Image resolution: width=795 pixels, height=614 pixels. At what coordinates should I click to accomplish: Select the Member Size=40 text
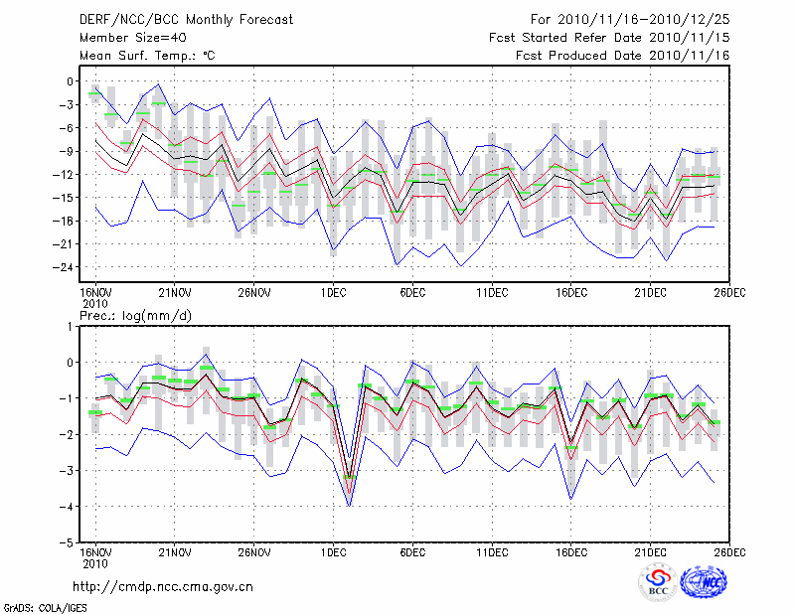pos(132,37)
